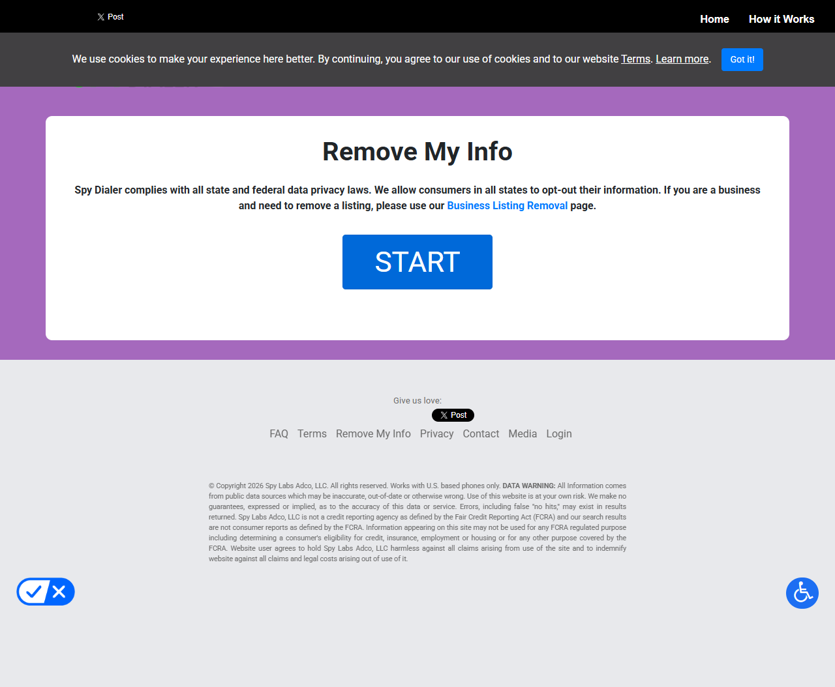Open the accessibility wheelchair widget

(802, 593)
